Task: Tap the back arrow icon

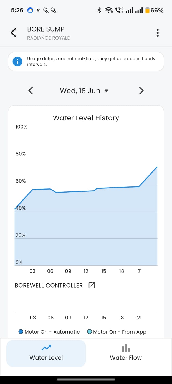Action: [13, 33]
